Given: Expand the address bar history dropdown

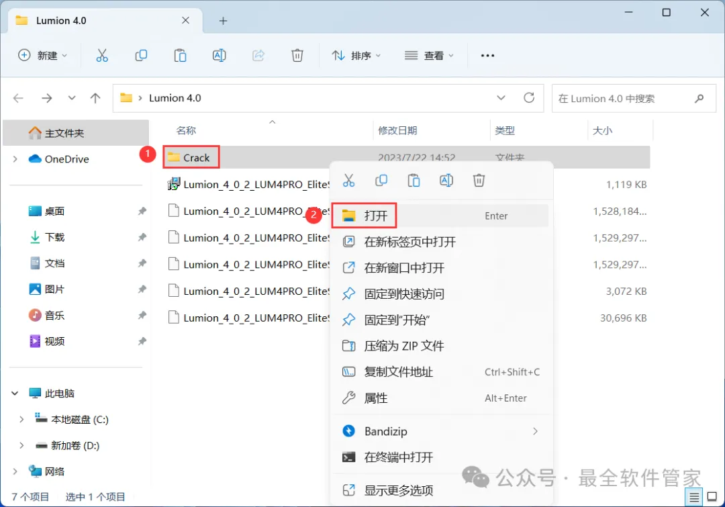Looking at the screenshot, I should coord(501,98).
